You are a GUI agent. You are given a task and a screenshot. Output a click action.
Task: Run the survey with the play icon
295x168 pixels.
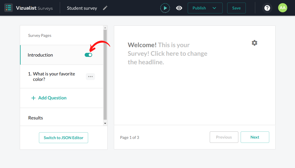165,8
